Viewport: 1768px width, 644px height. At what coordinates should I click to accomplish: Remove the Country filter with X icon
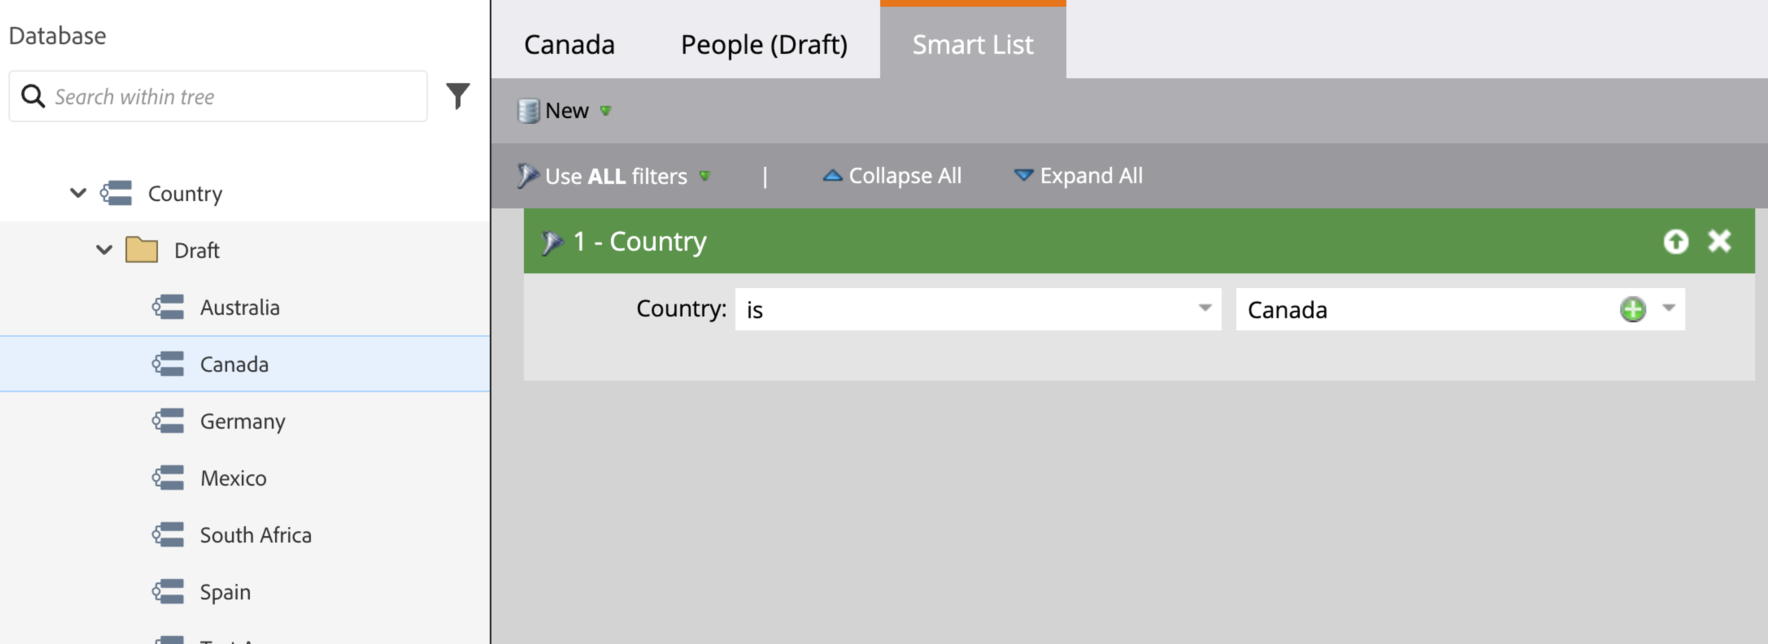click(x=1719, y=241)
